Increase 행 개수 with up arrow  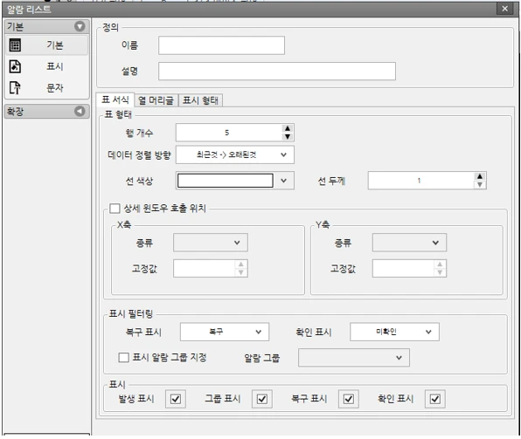pos(288,128)
